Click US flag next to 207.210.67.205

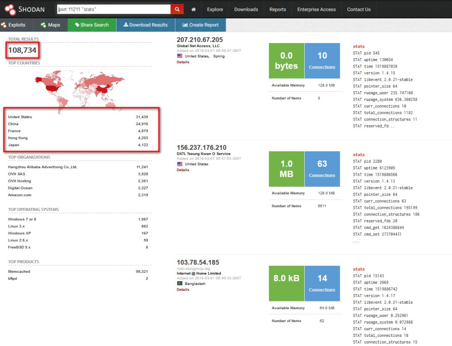click(x=180, y=56)
